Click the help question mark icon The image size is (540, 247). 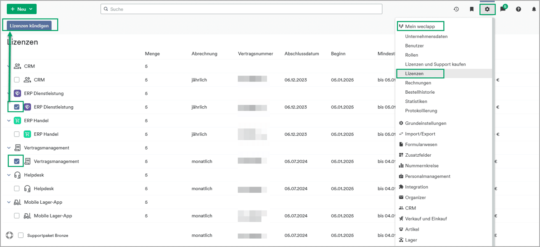pos(519,9)
